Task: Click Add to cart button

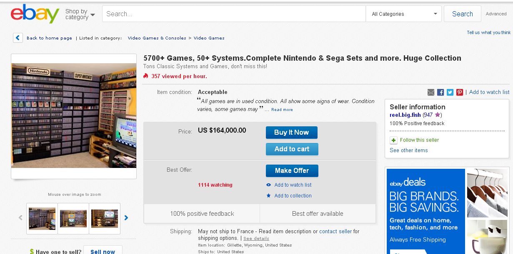Action: coord(292,149)
